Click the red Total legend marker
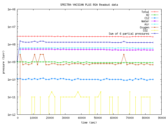Screen dimensions: 166x124 click(x=155, y=12)
